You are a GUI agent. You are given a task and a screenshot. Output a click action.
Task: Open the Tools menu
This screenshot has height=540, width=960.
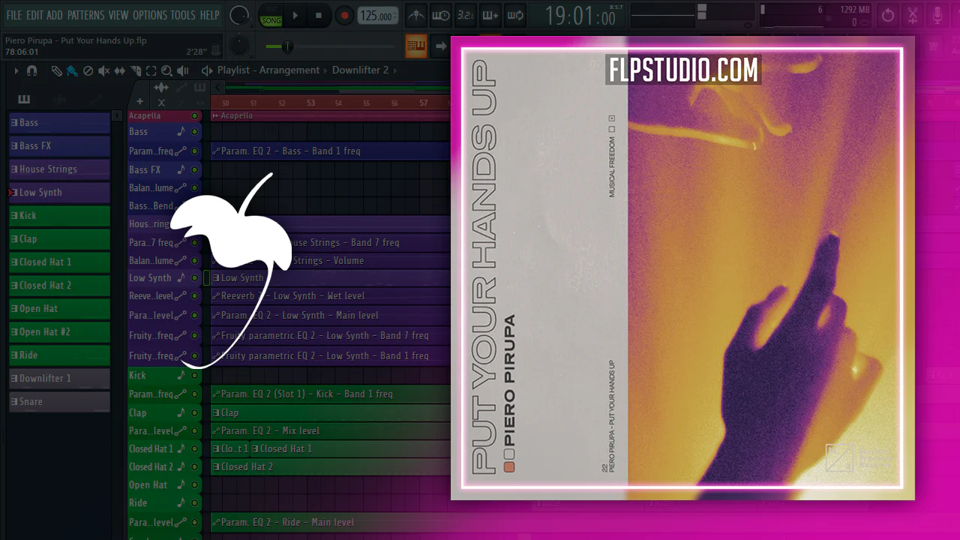pos(183,15)
